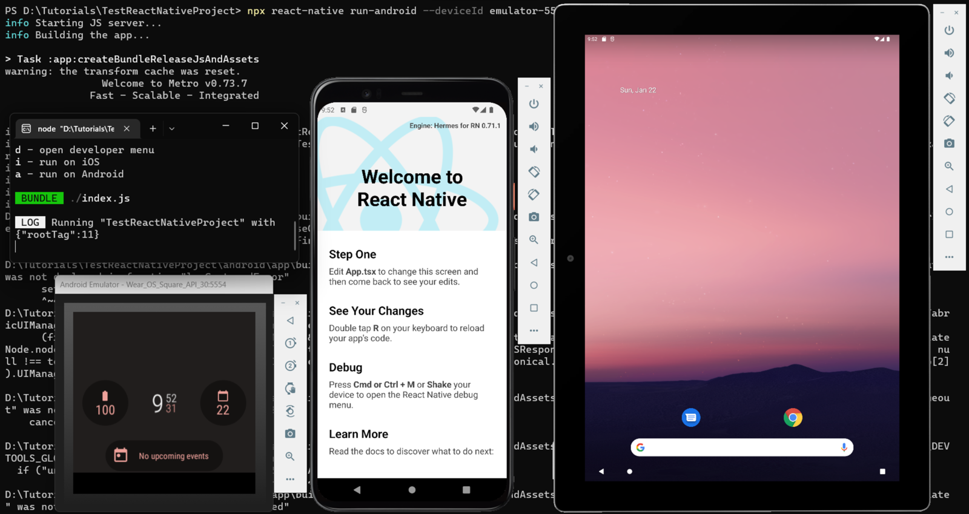Tap the watch face time display

(164, 403)
